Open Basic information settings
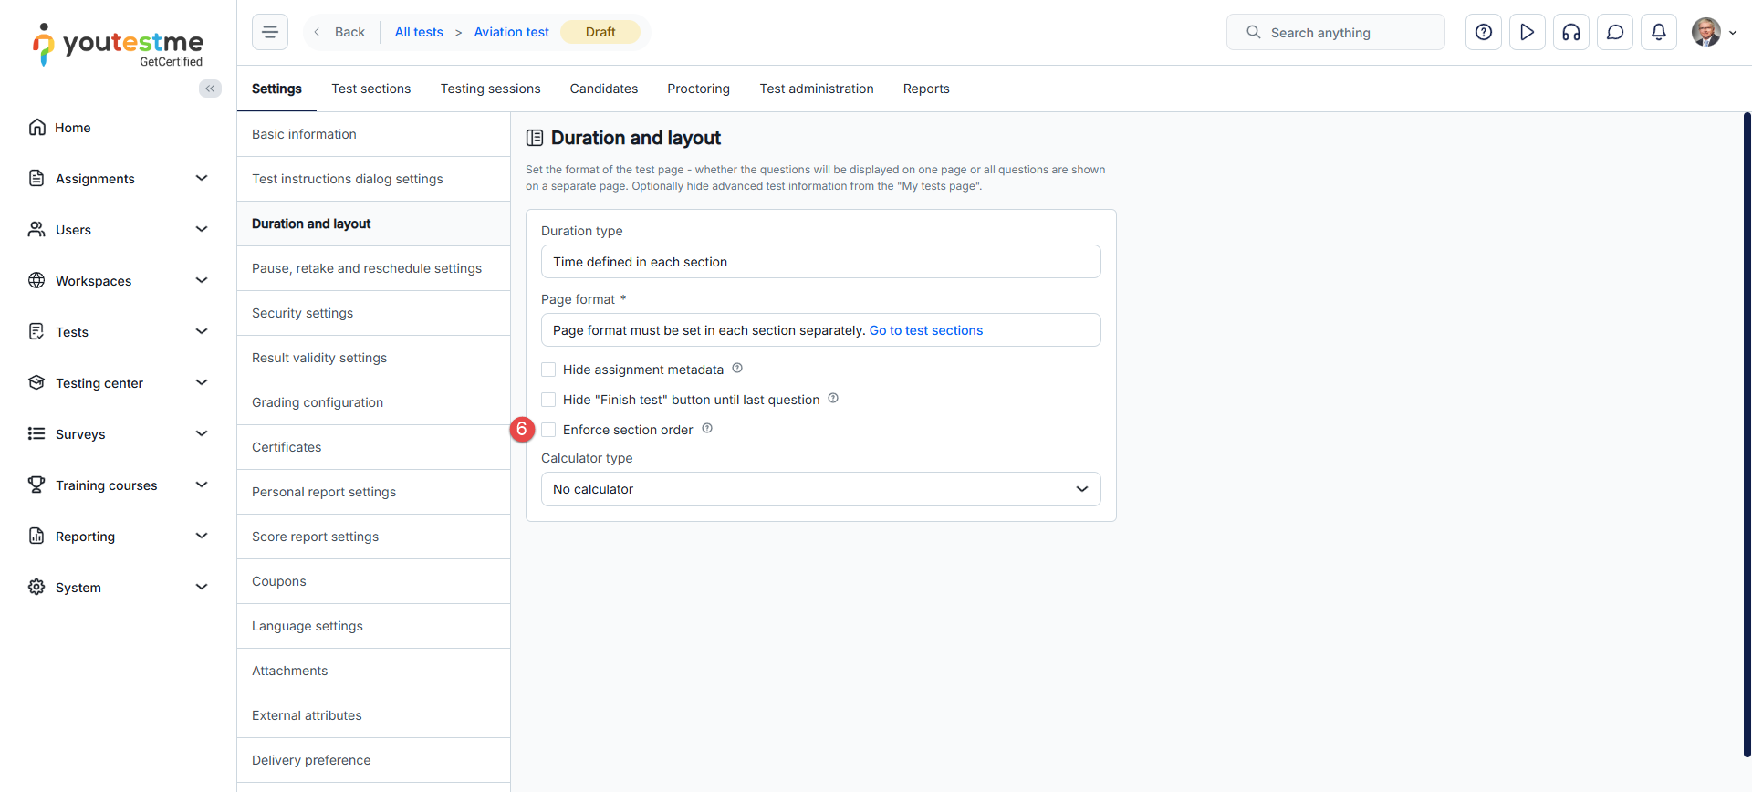Viewport: 1752px width, 792px height. [373, 134]
